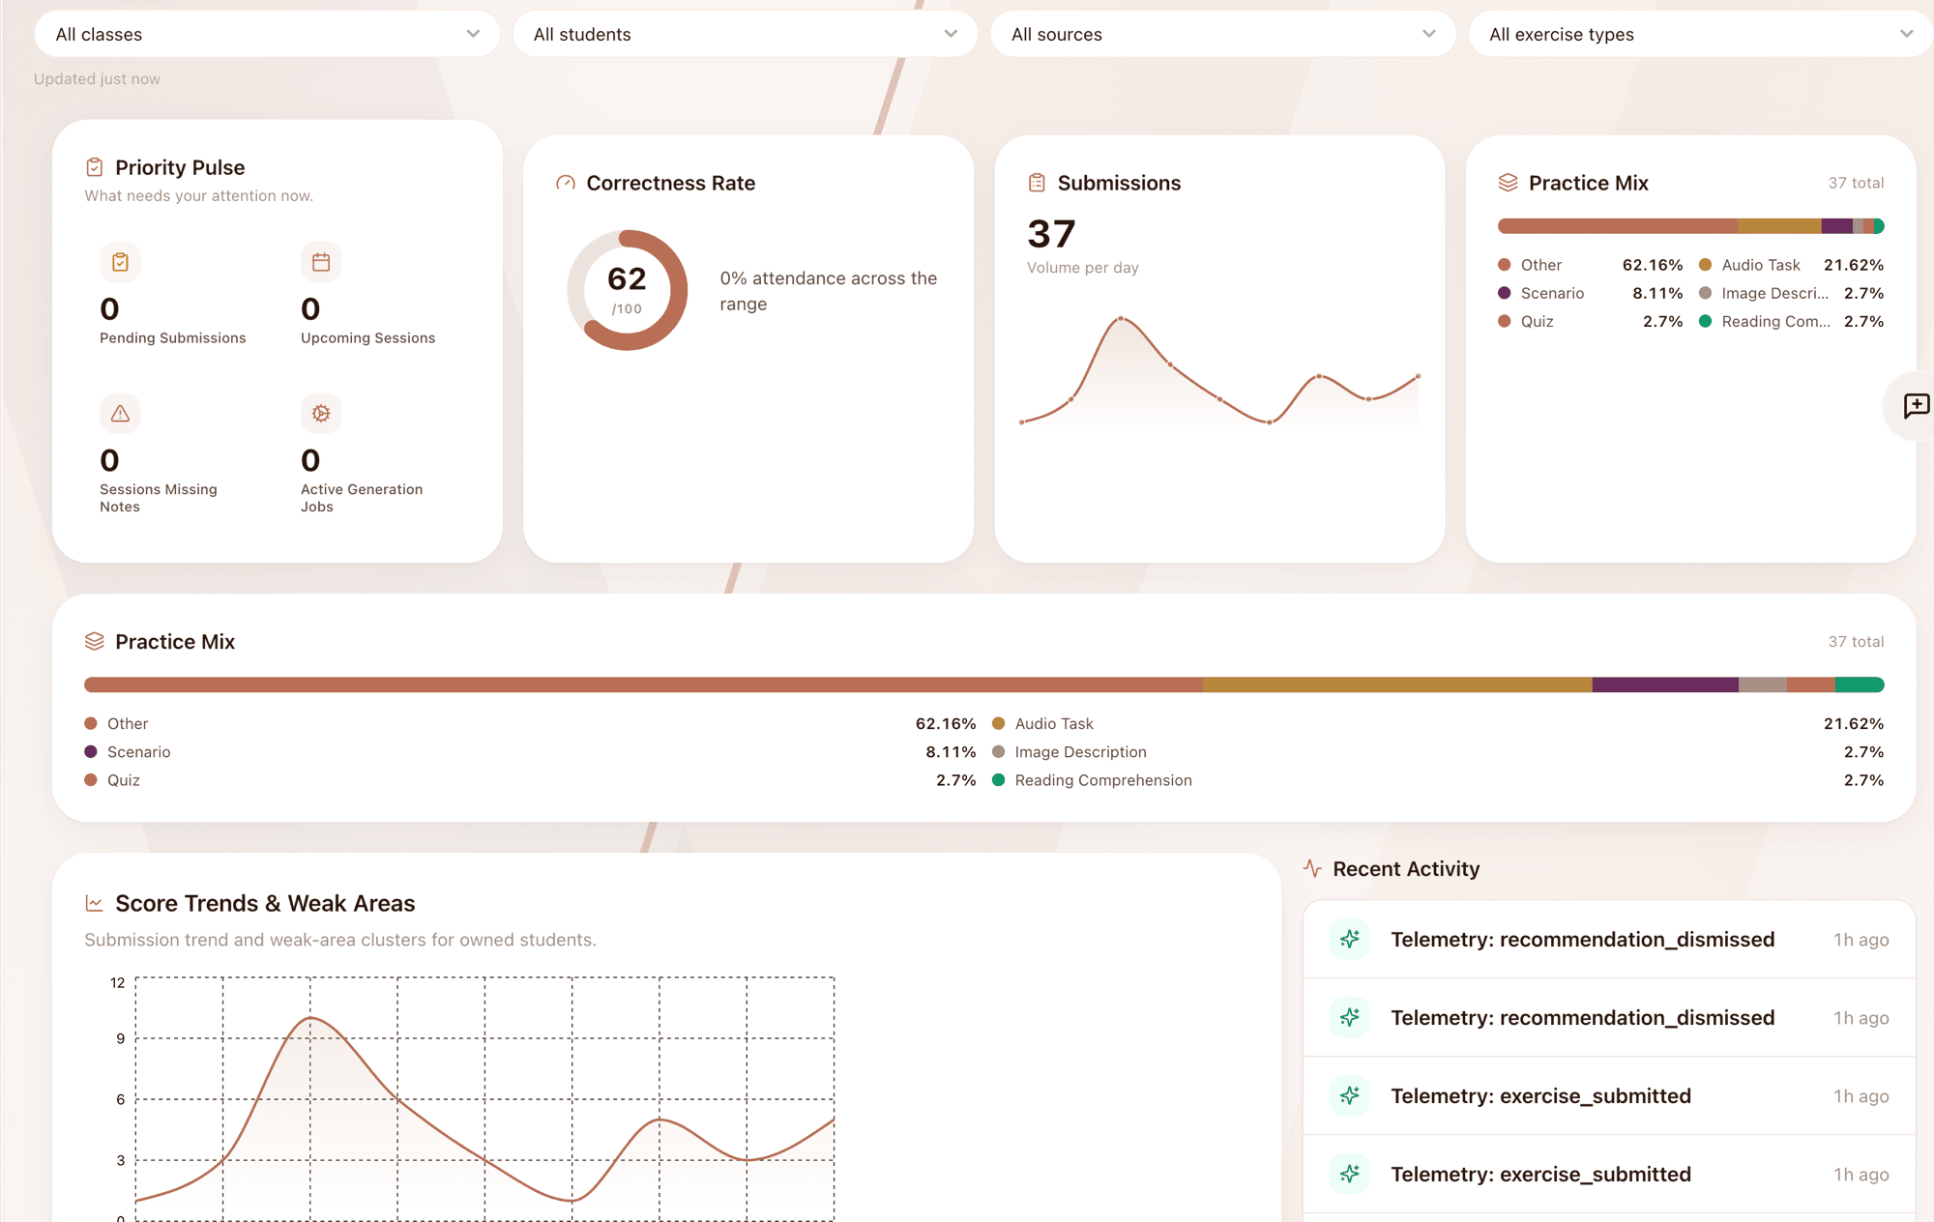Open second Telemetry: recommendation_dismissed activity row
The width and height of the screenshot is (1934, 1222).
click(1609, 1017)
